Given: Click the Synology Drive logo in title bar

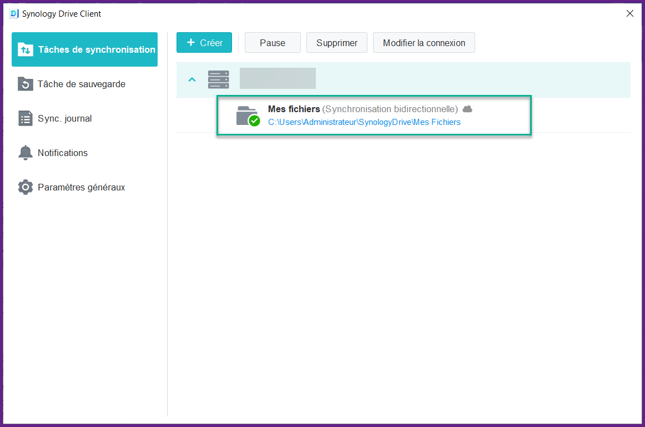Looking at the screenshot, I should (14, 13).
